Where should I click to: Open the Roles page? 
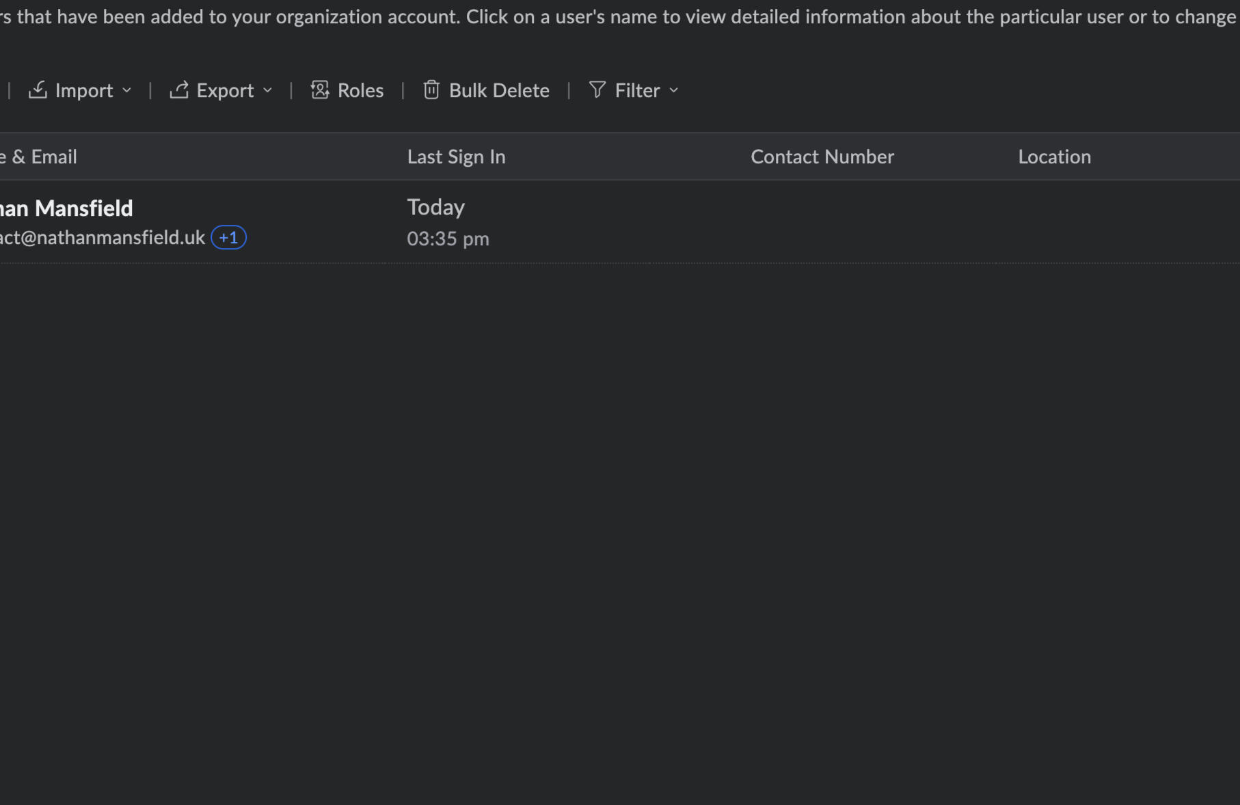[360, 90]
